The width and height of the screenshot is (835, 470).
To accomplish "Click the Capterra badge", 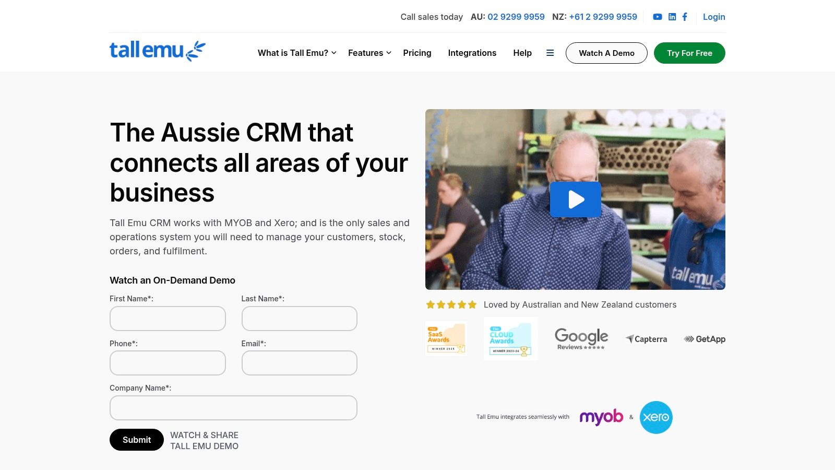I will pyautogui.click(x=646, y=339).
